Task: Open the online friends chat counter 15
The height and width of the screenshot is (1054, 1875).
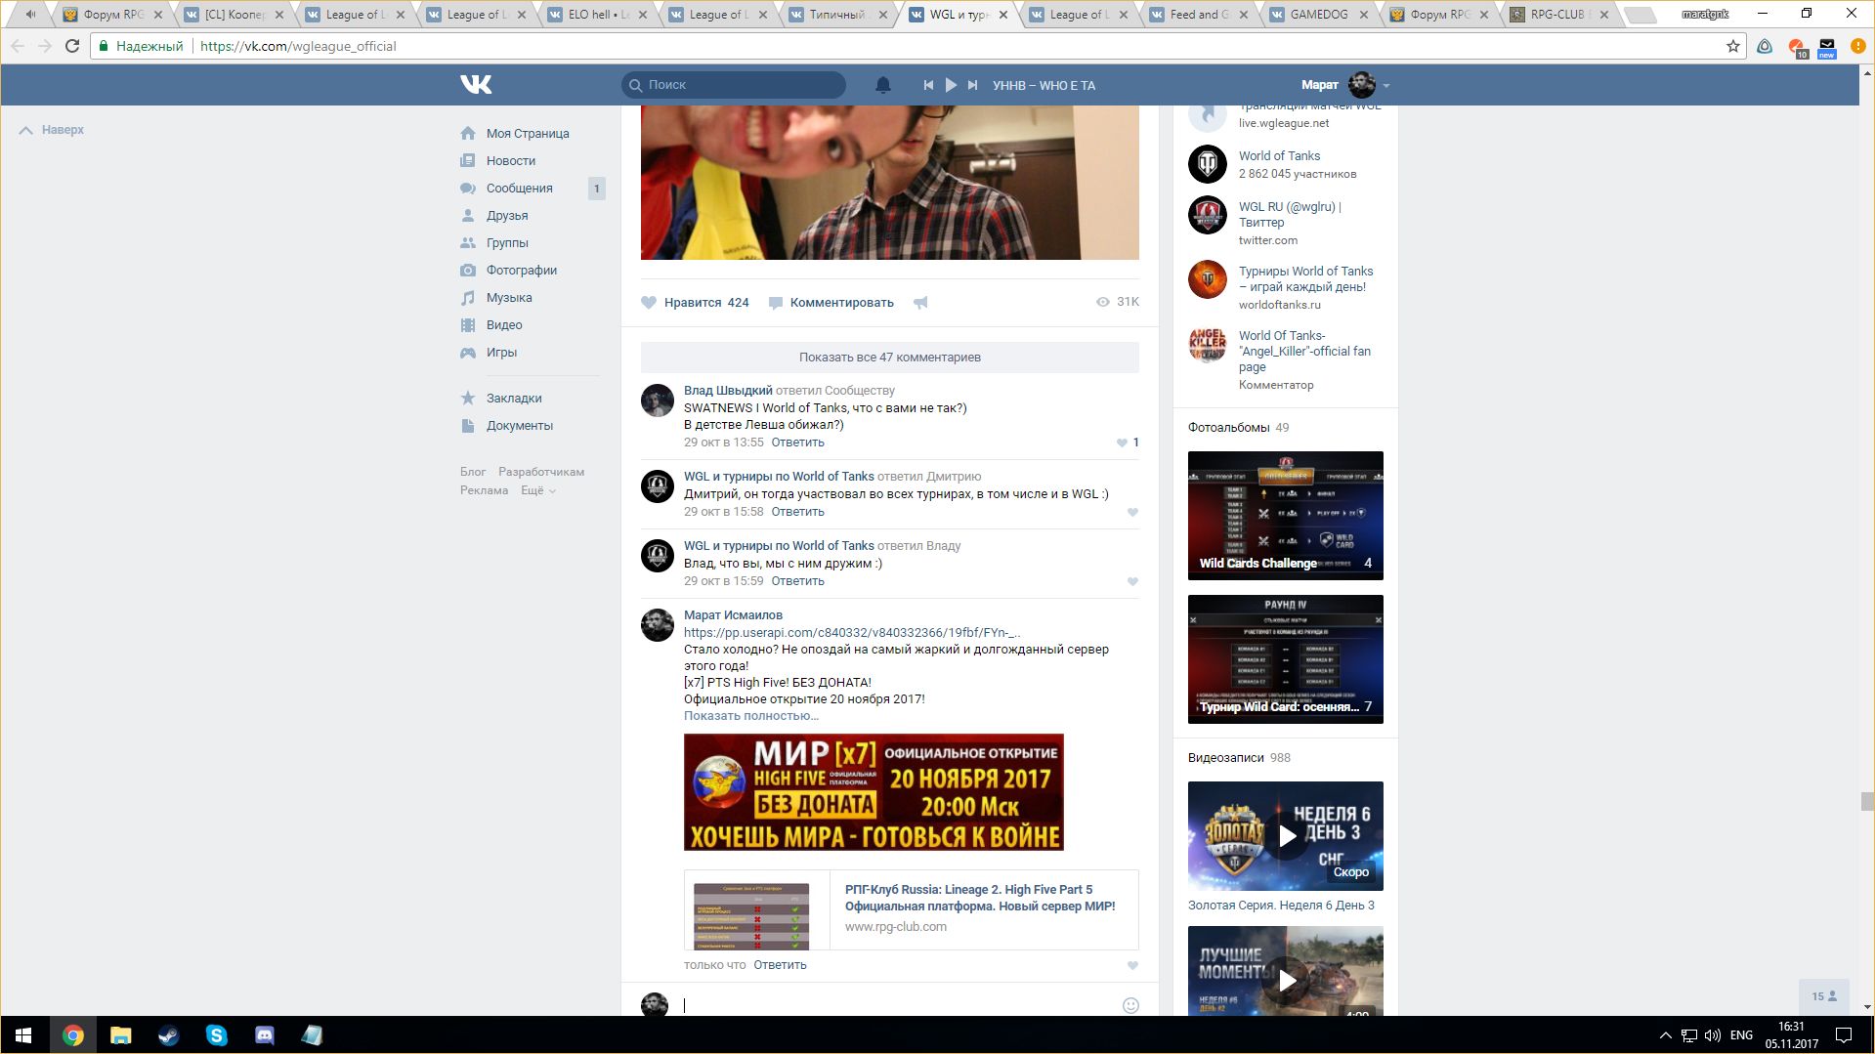Action: tap(1824, 996)
